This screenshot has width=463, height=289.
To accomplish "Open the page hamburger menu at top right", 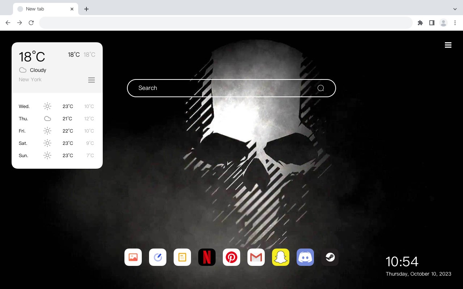I will click(448, 45).
